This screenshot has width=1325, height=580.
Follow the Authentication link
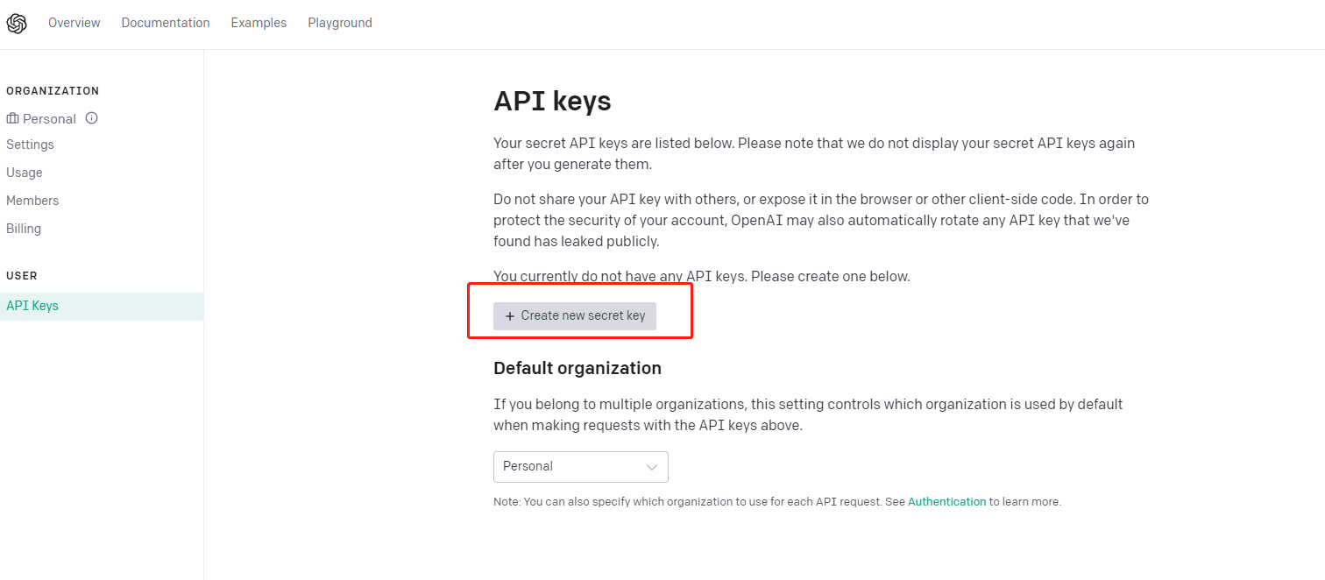point(946,502)
